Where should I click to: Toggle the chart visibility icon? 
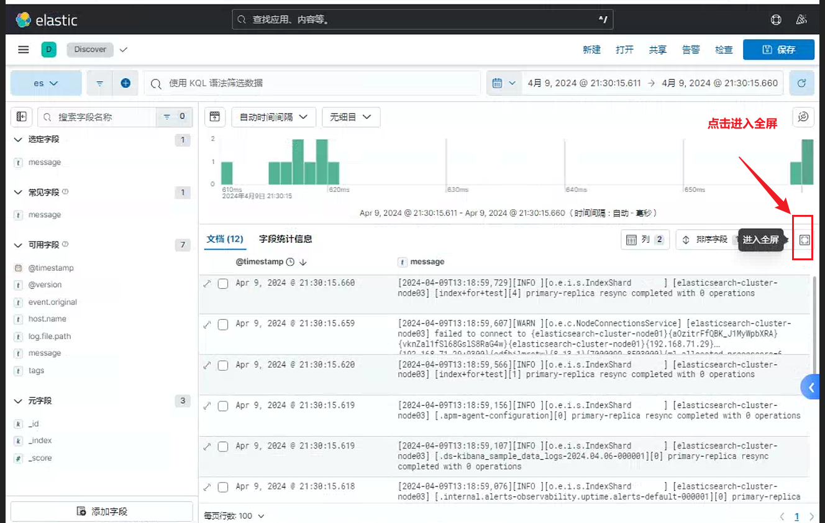214,117
